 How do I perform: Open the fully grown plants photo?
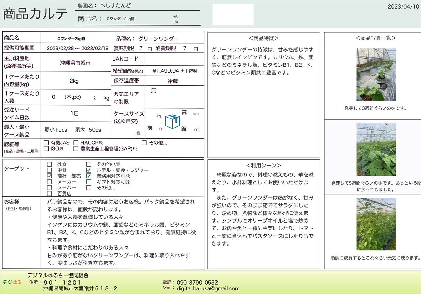[376, 224]
